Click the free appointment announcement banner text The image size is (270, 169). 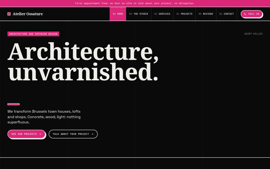(135, 3)
